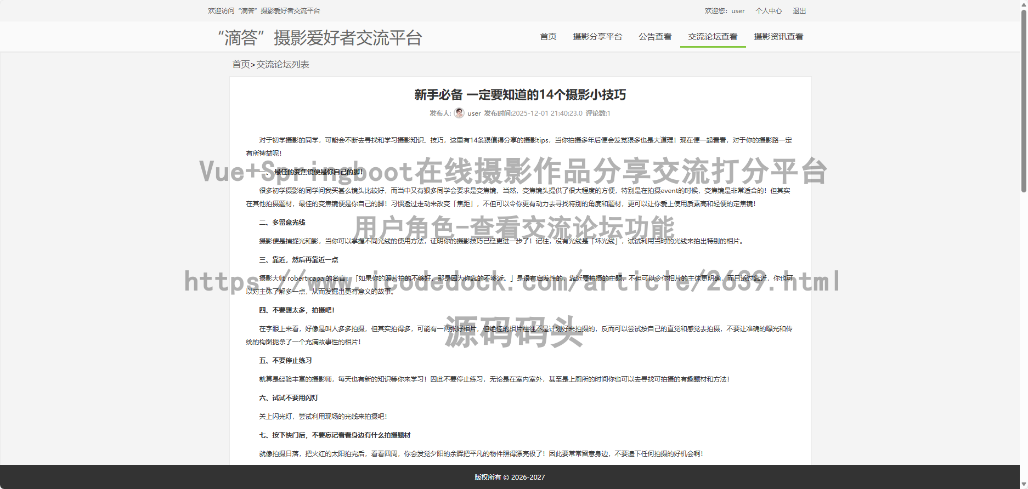
Task: Click the 二、多留意光线 section heading
Action: point(282,223)
